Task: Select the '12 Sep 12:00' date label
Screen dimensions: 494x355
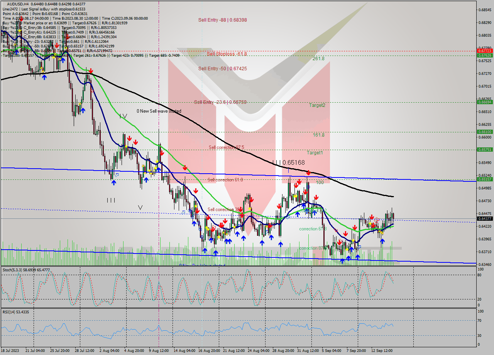Action: 381,351
